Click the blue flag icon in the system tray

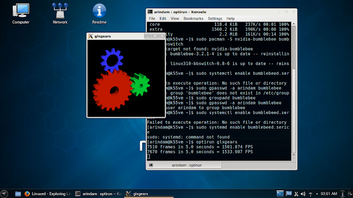tap(288, 194)
